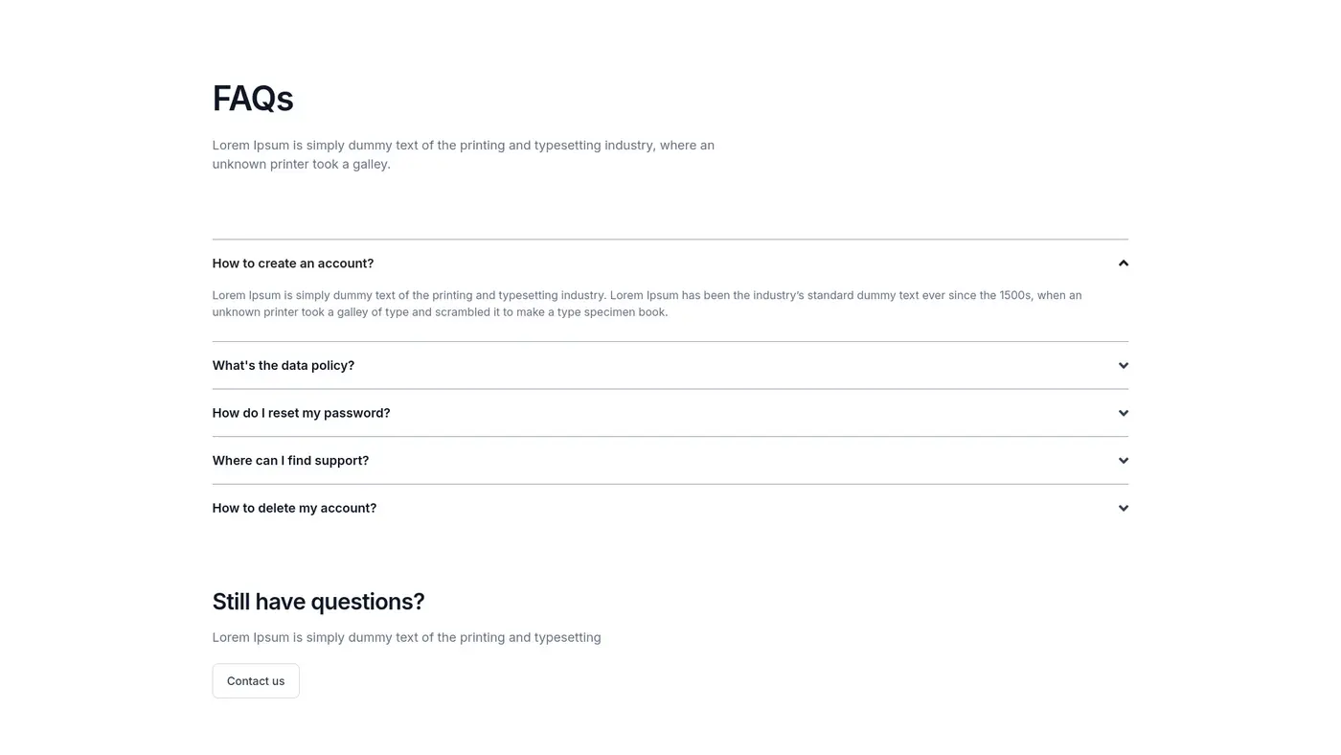Collapse the "How to create an account?" chevron
Viewport: 1341px width, 755px height.
[x=1123, y=263]
